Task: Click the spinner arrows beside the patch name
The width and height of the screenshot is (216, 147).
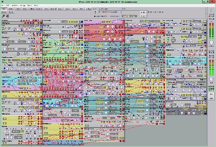Action: pyautogui.click(x=95, y=12)
